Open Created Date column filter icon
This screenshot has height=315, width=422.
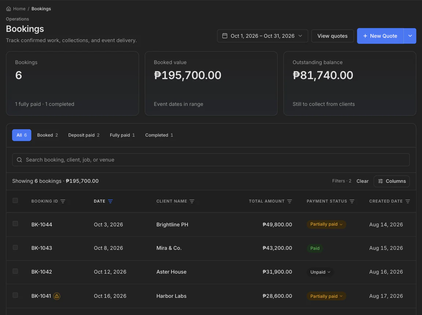click(408, 201)
